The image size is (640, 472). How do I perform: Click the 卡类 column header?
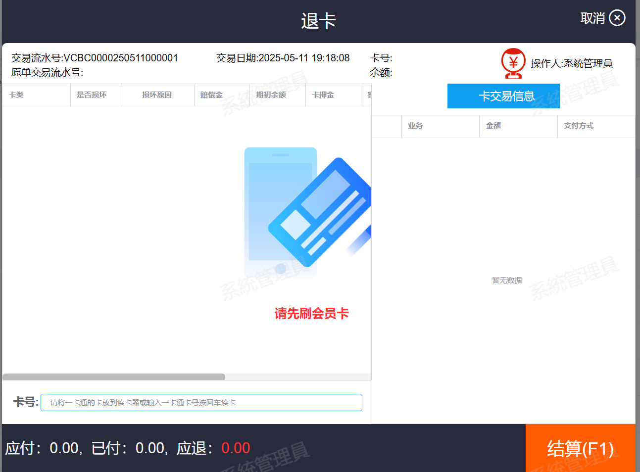16,95
